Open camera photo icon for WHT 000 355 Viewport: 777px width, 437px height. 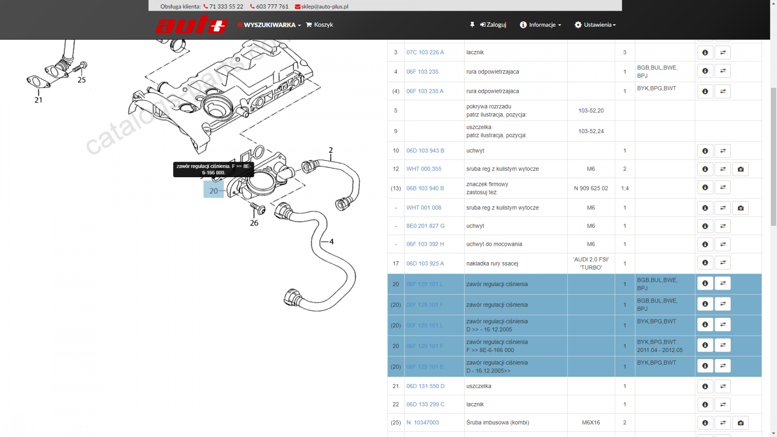[x=741, y=169]
